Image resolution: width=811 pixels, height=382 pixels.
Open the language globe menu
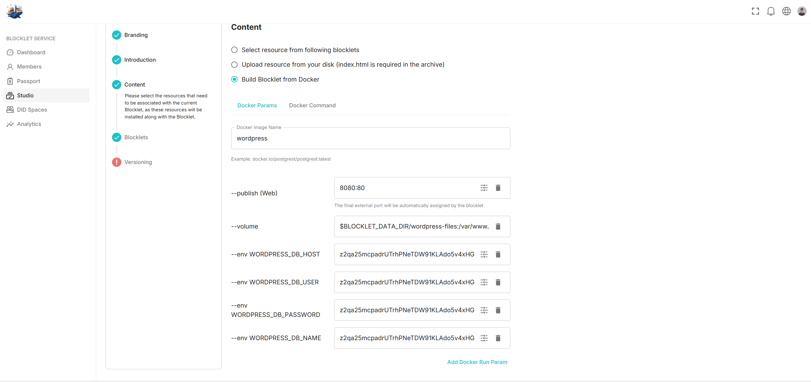click(x=786, y=11)
